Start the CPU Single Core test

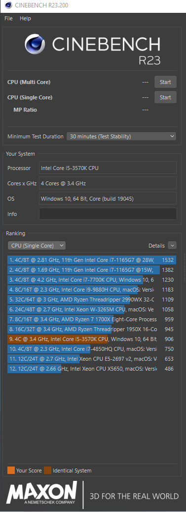(x=165, y=97)
